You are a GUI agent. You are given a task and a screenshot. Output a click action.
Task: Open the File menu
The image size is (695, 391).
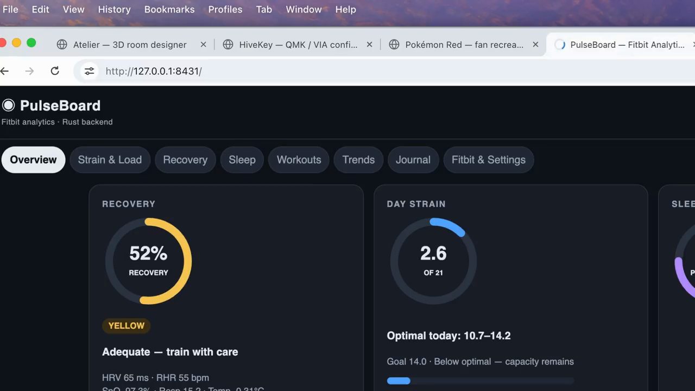pos(10,9)
